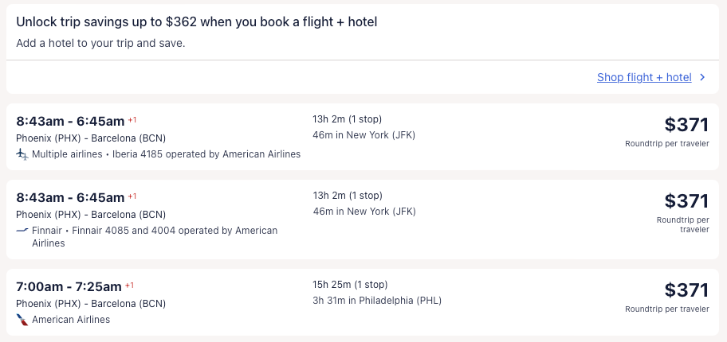The image size is (727, 342).
Task: Click the American Airlines flight's Phoenix - Barcelona route
Action: (91, 303)
